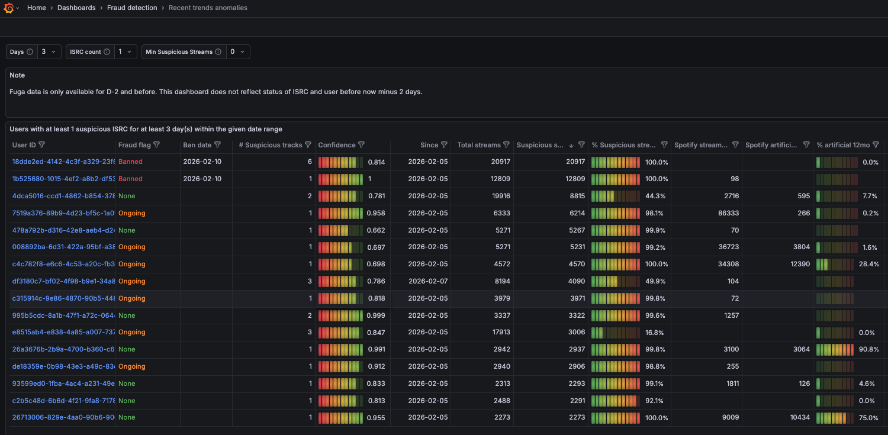
Task: Select Ongoing flag in de18359e row
Action: coord(132,366)
